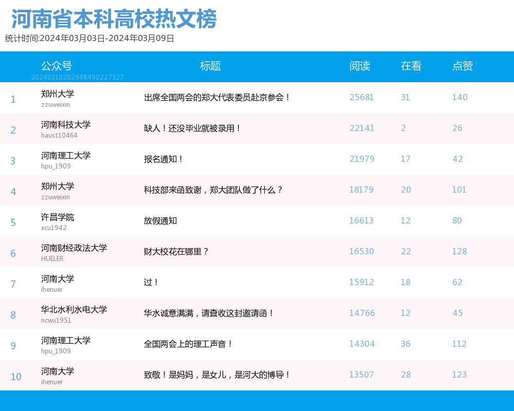Viewport: 514px width, 411px height.
Task: Select 河南大学 in rank 10 row
Action: [x=58, y=371]
